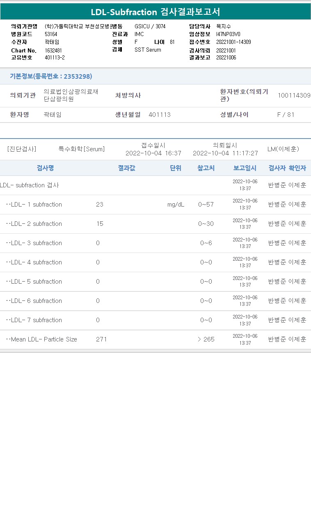Click the Chart No. value 1632481
The width and height of the screenshot is (311, 505).
53,50
